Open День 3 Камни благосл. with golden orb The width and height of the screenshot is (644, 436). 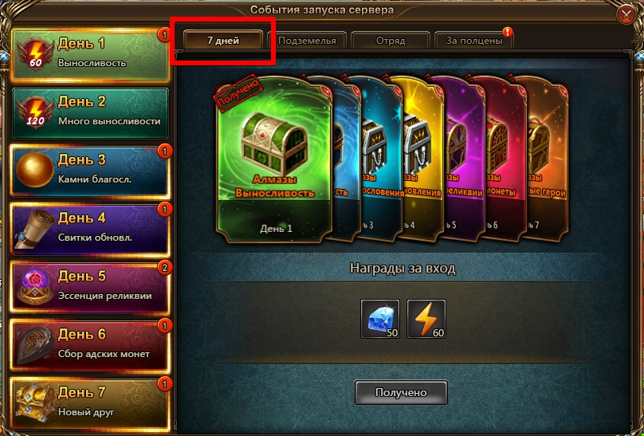(90, 171)
